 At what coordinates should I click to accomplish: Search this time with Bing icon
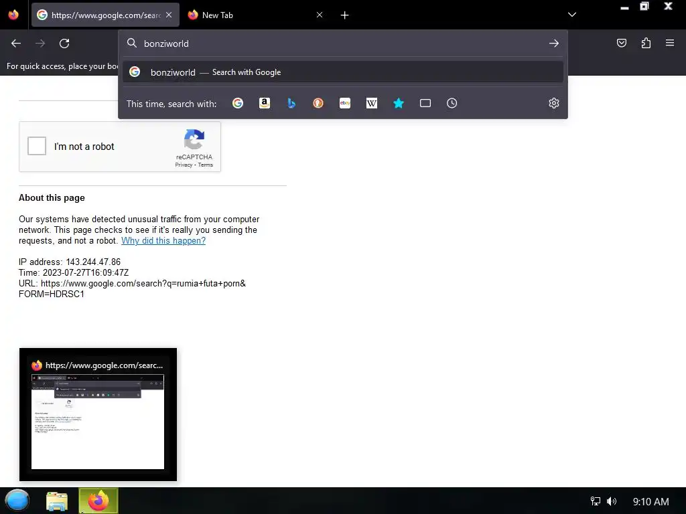tap(291, 103)
